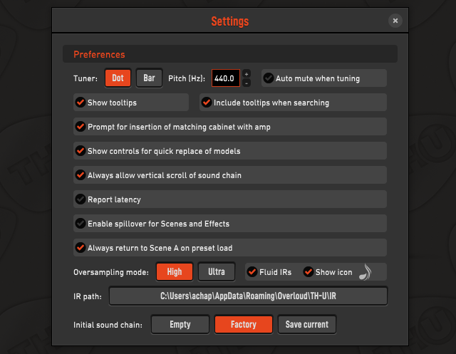Viewport: 456px width, 354px height.
Task: Select Dot tuner mode
Action: [x=118, y=78]
